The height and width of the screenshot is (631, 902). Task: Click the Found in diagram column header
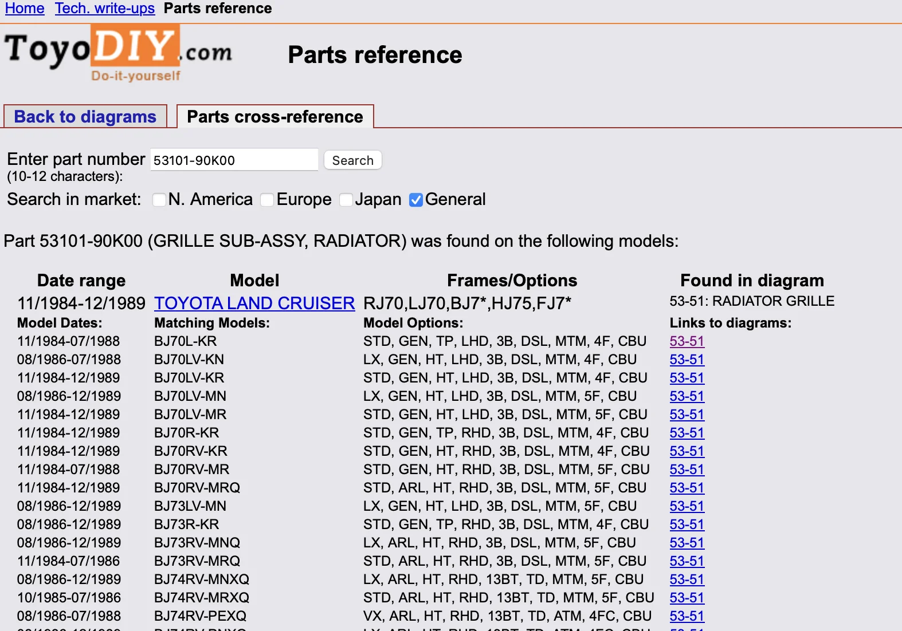pyautogui.click(x=752, y=281)
